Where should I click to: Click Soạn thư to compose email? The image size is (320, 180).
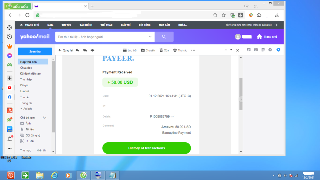click(35, 51)
